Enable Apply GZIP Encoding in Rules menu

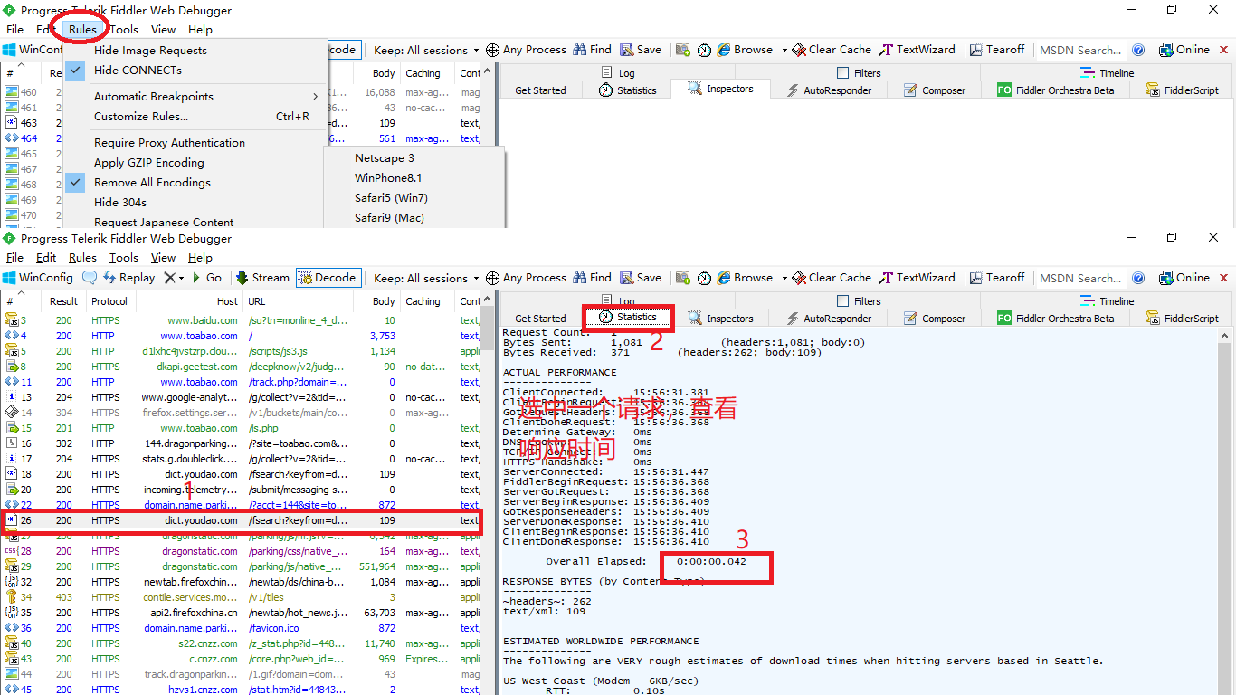149,162
